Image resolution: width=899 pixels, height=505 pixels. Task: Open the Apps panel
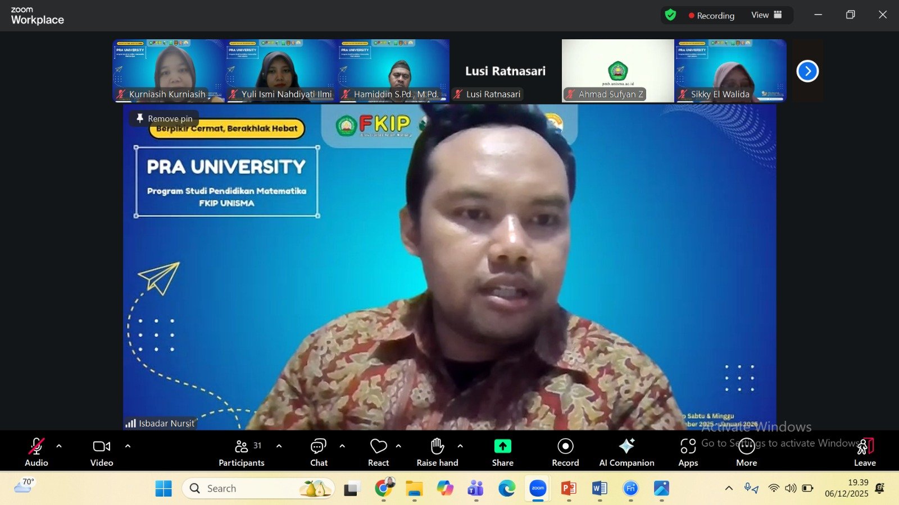(688, 446)
